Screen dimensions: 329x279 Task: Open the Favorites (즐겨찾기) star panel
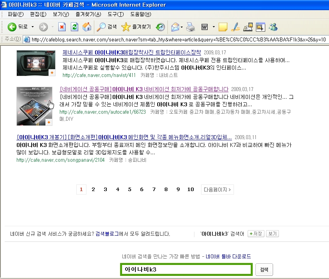(x=136, y=27)
